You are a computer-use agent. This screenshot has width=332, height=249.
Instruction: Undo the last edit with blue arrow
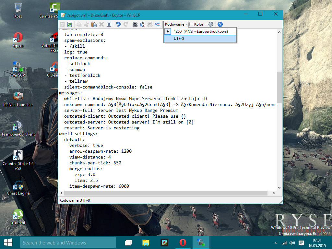click(x=118, y=24)
